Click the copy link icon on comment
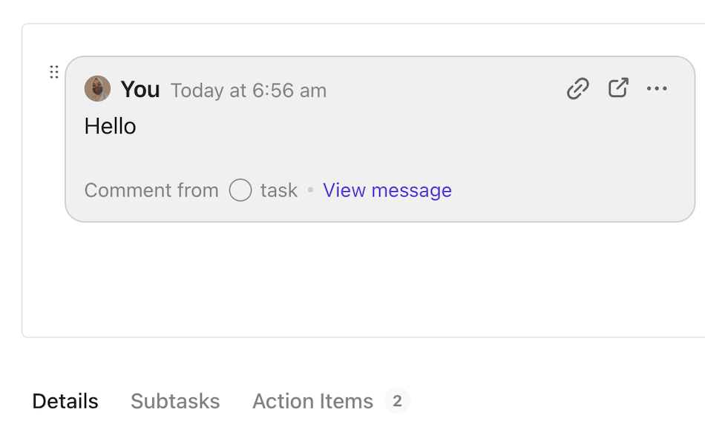The width and height of the screenshot is (705, 427). pos(577,89)
